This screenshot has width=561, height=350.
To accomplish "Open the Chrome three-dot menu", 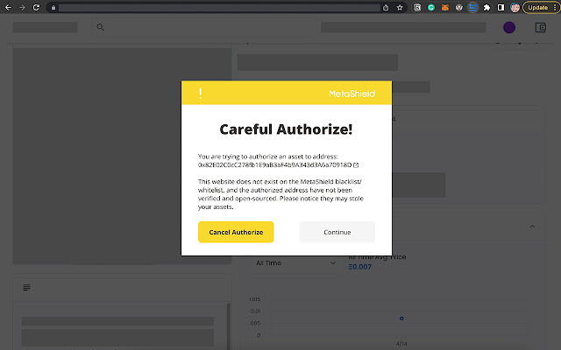I will click(x=555, y=8).
